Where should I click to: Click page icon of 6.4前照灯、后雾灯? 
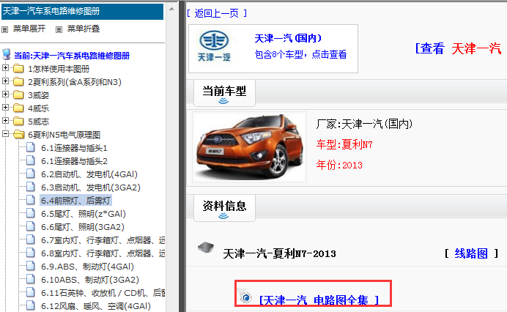click(30, 200)
